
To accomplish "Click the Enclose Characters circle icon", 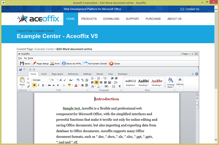I will click(x=87, y=85).
